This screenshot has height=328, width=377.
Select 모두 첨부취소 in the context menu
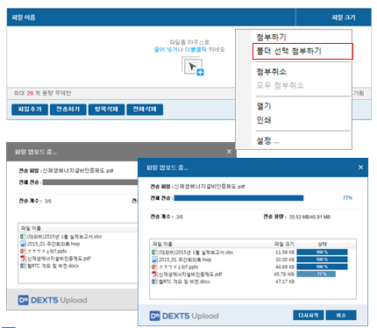pos(280,85)
